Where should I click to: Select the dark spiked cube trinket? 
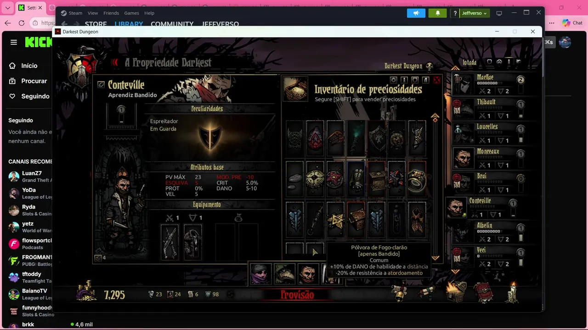396,179
